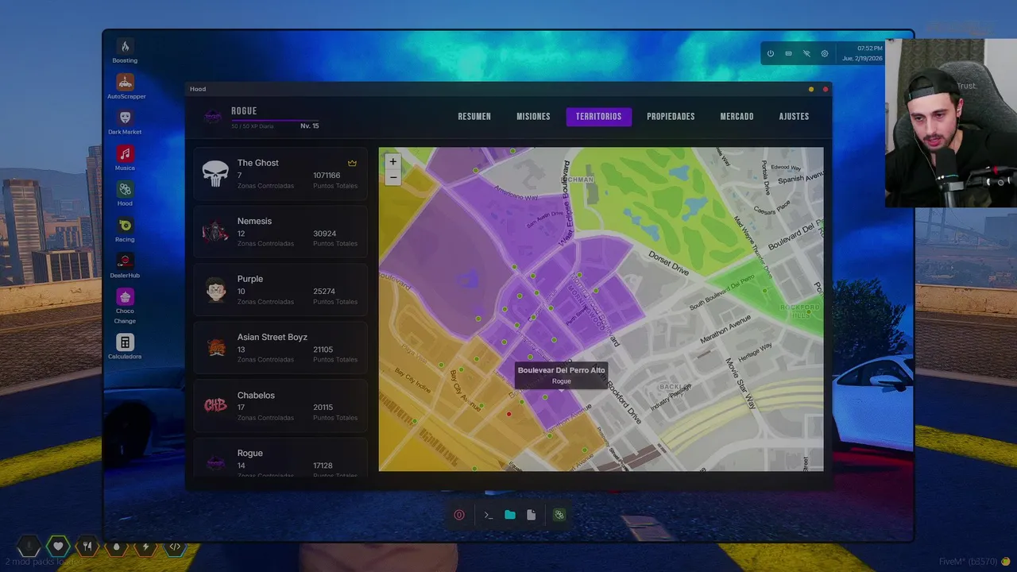
Task: Minimize Hood window with yellow dot
Action: 811,89
